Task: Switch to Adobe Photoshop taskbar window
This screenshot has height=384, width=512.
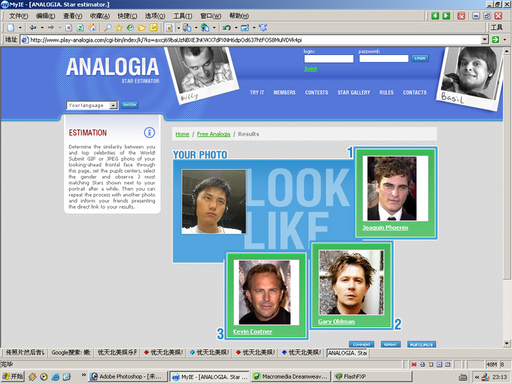Action: (x=129, y=377)
